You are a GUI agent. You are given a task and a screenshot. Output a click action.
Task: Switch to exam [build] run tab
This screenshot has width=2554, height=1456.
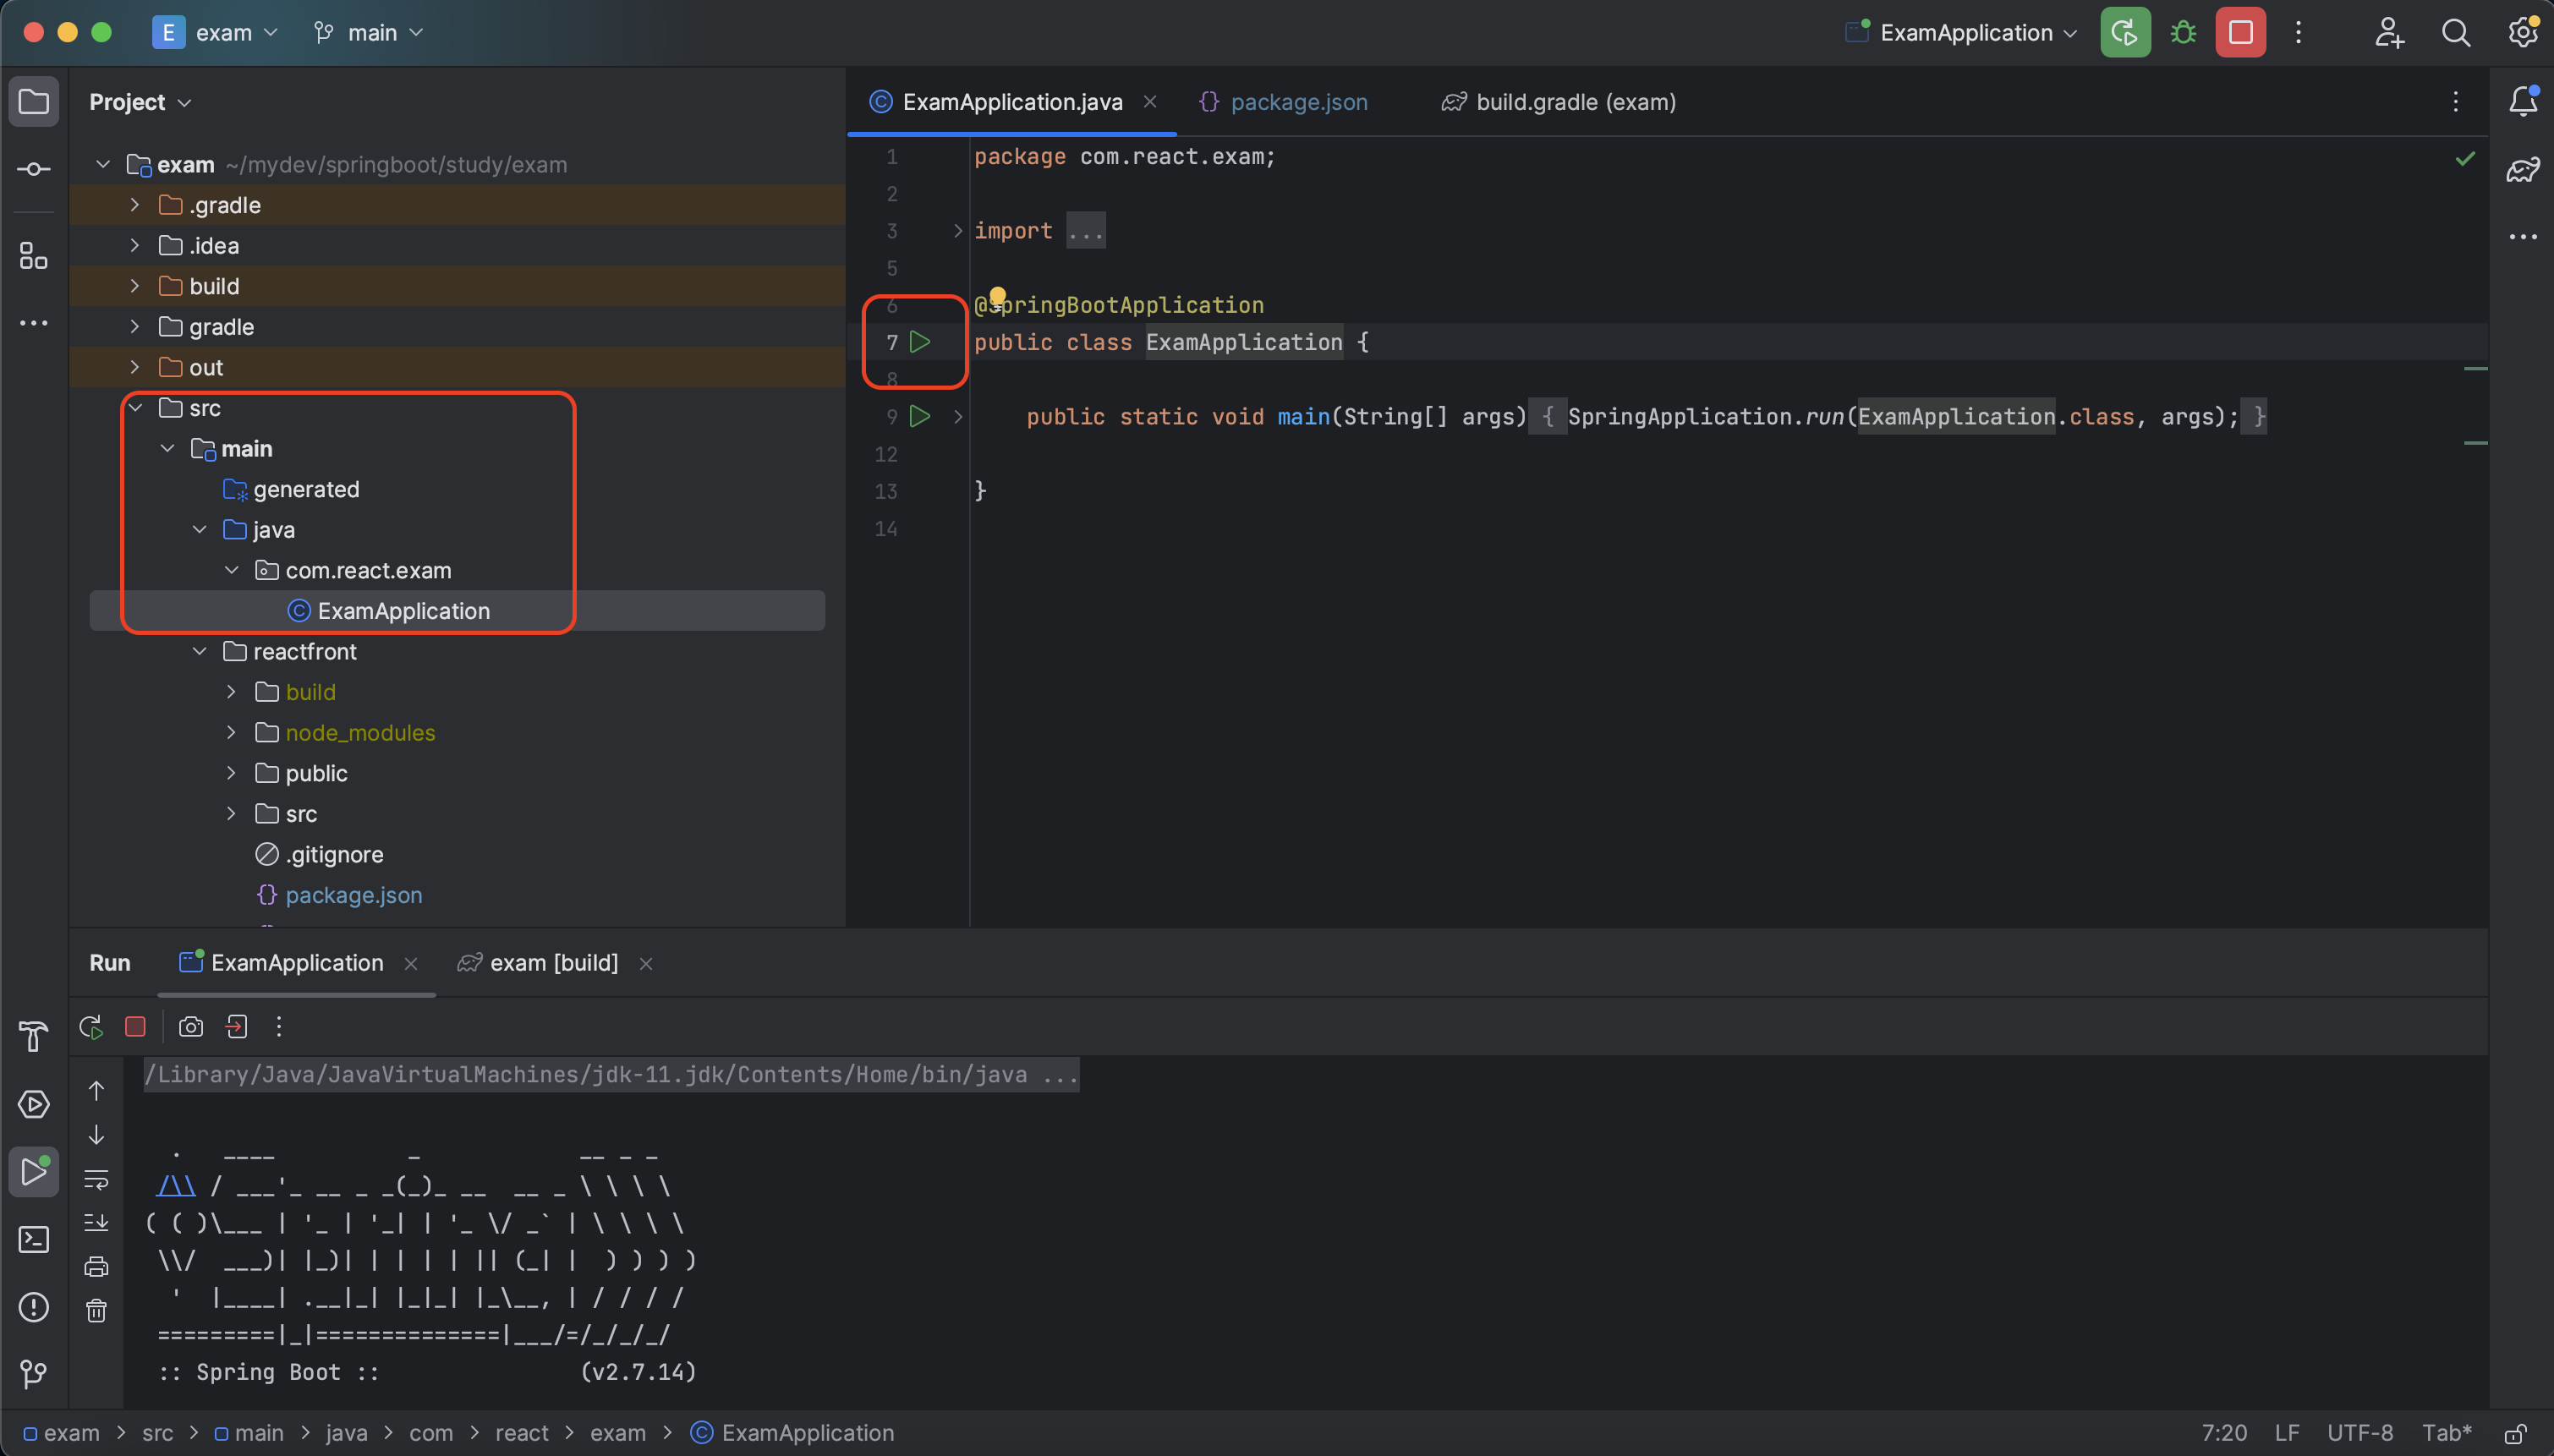(x=553, y=963)
